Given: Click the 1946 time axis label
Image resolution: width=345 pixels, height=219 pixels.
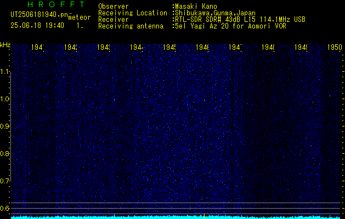Looking at the screenshot, I should (x=202, y=48).
